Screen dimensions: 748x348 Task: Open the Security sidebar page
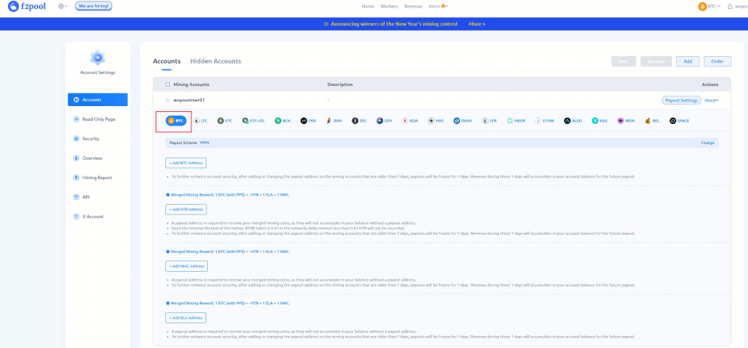pos(91,139)
